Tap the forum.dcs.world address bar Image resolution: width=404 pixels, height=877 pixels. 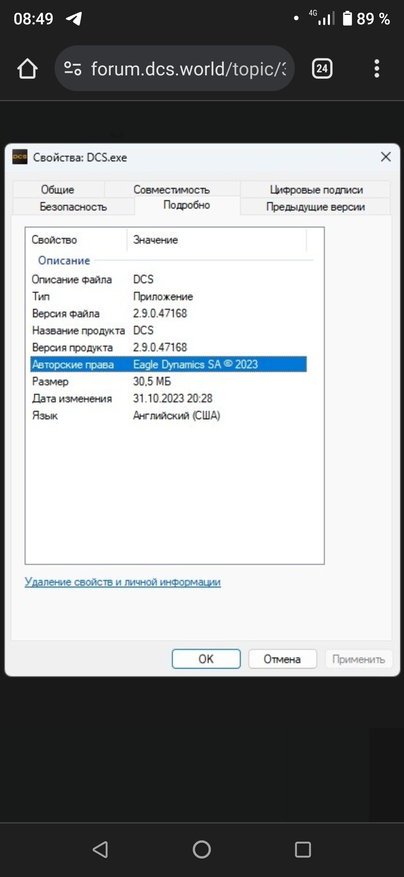(174, 69)
